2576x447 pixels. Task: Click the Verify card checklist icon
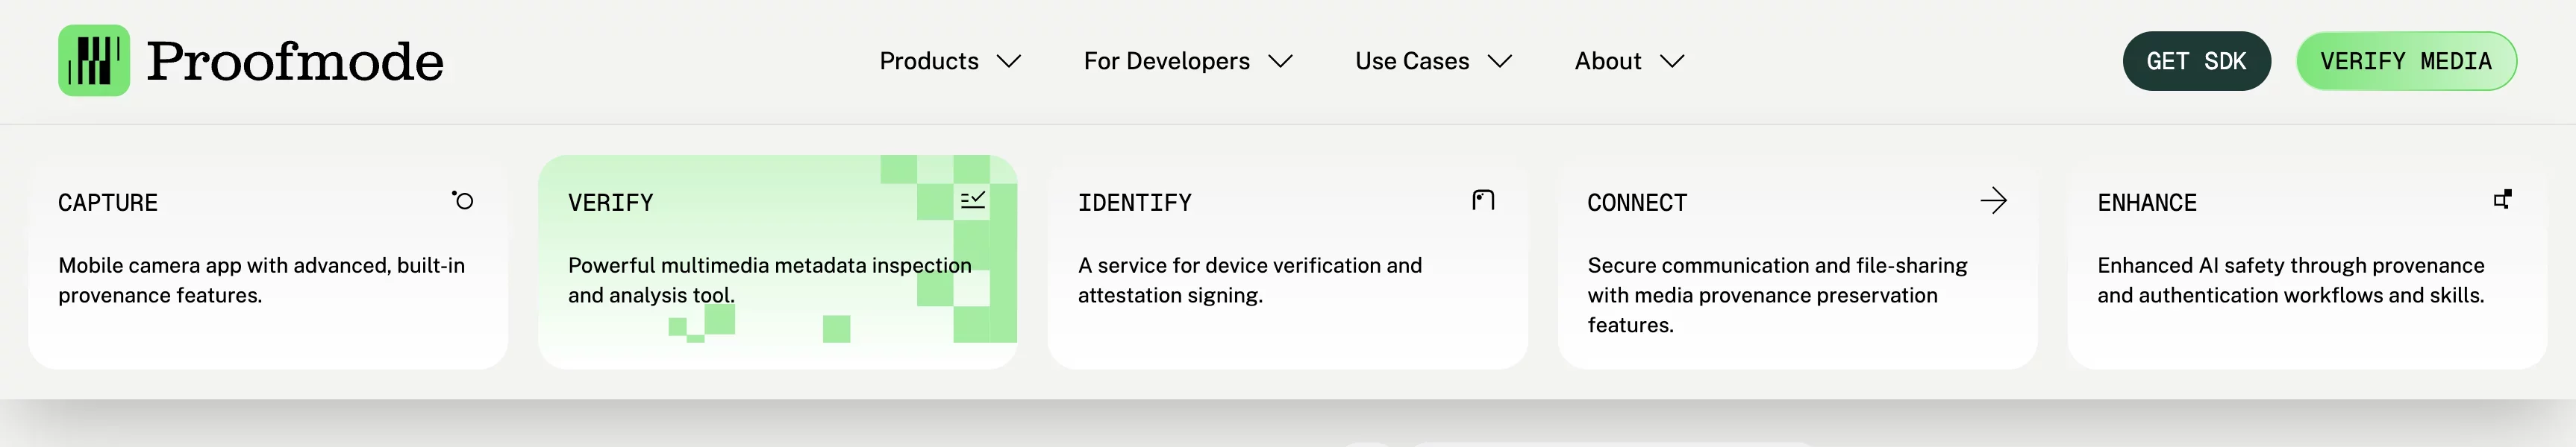coord(972,200)
